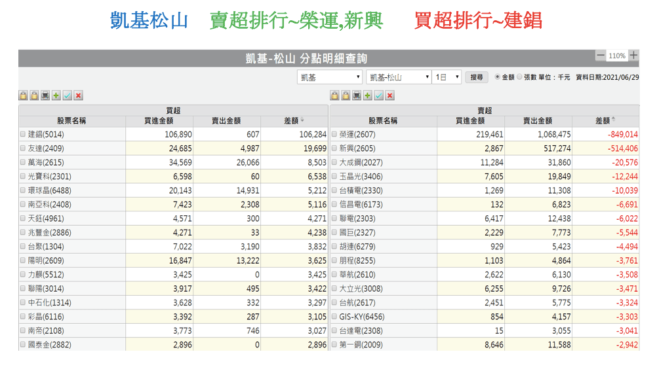The width and height of the screenshot is (657, 369).
Task: Click the blue checkmark icon above 賣超 table
Action: [379, 96]
